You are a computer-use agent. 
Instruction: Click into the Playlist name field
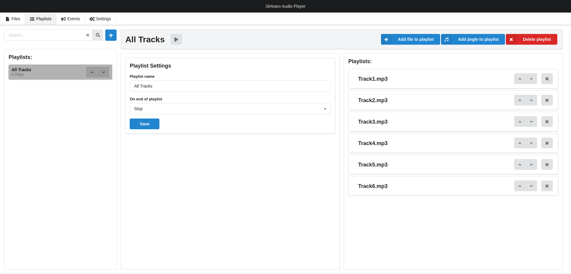tap(230, 86)
